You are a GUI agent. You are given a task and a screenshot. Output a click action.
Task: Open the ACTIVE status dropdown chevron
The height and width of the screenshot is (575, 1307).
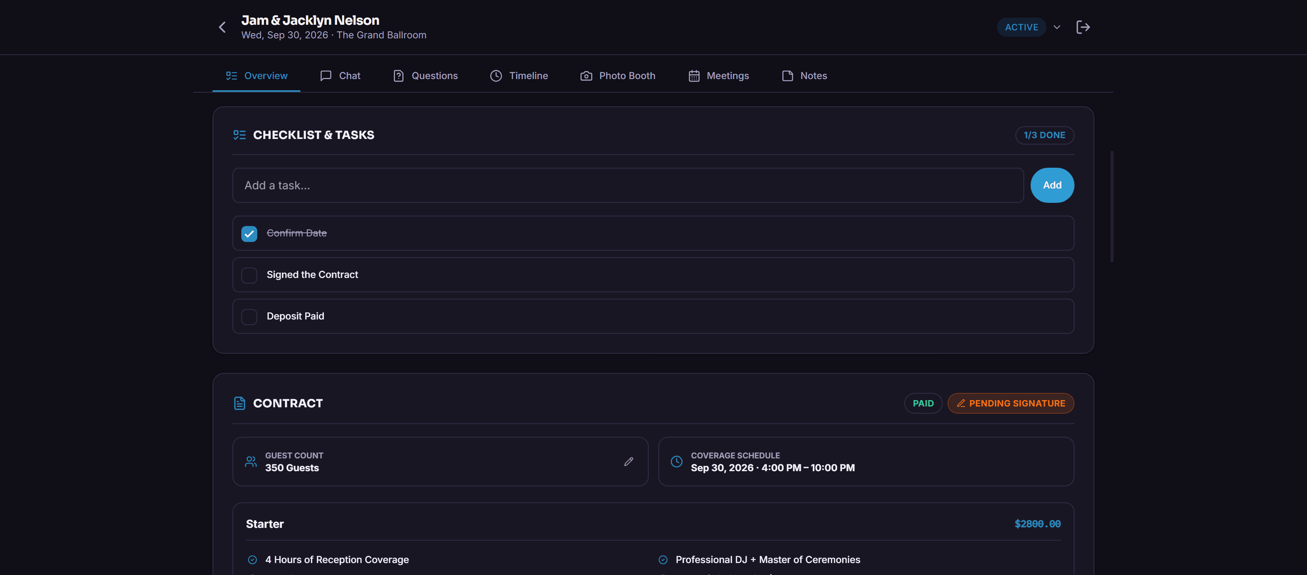(1057, 28)
